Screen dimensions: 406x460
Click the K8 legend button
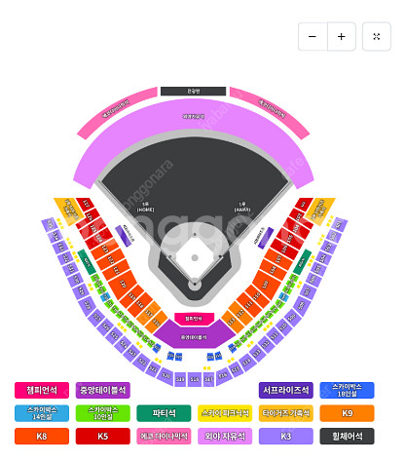pyautogui.click(x=42, y=436)
